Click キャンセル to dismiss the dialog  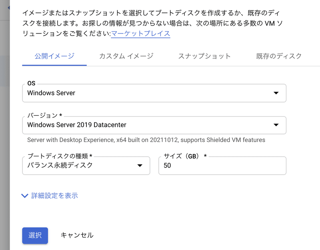click(77, 235)
